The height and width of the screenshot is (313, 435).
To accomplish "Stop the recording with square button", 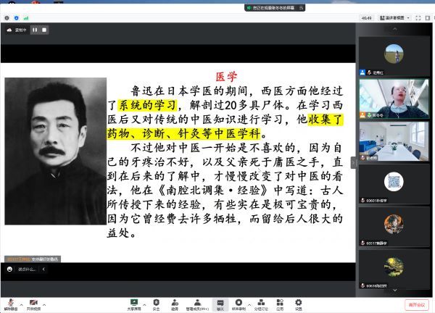I will point(43,30).
